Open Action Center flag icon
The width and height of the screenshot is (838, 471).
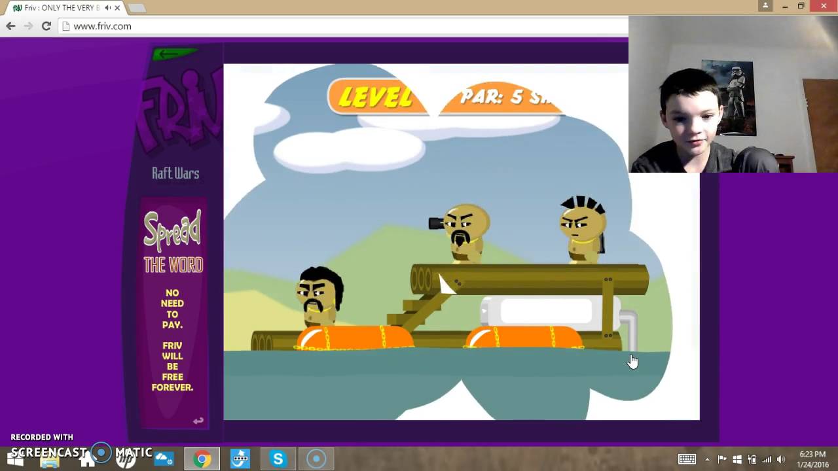pyautogui.click(x=722, y=459)
